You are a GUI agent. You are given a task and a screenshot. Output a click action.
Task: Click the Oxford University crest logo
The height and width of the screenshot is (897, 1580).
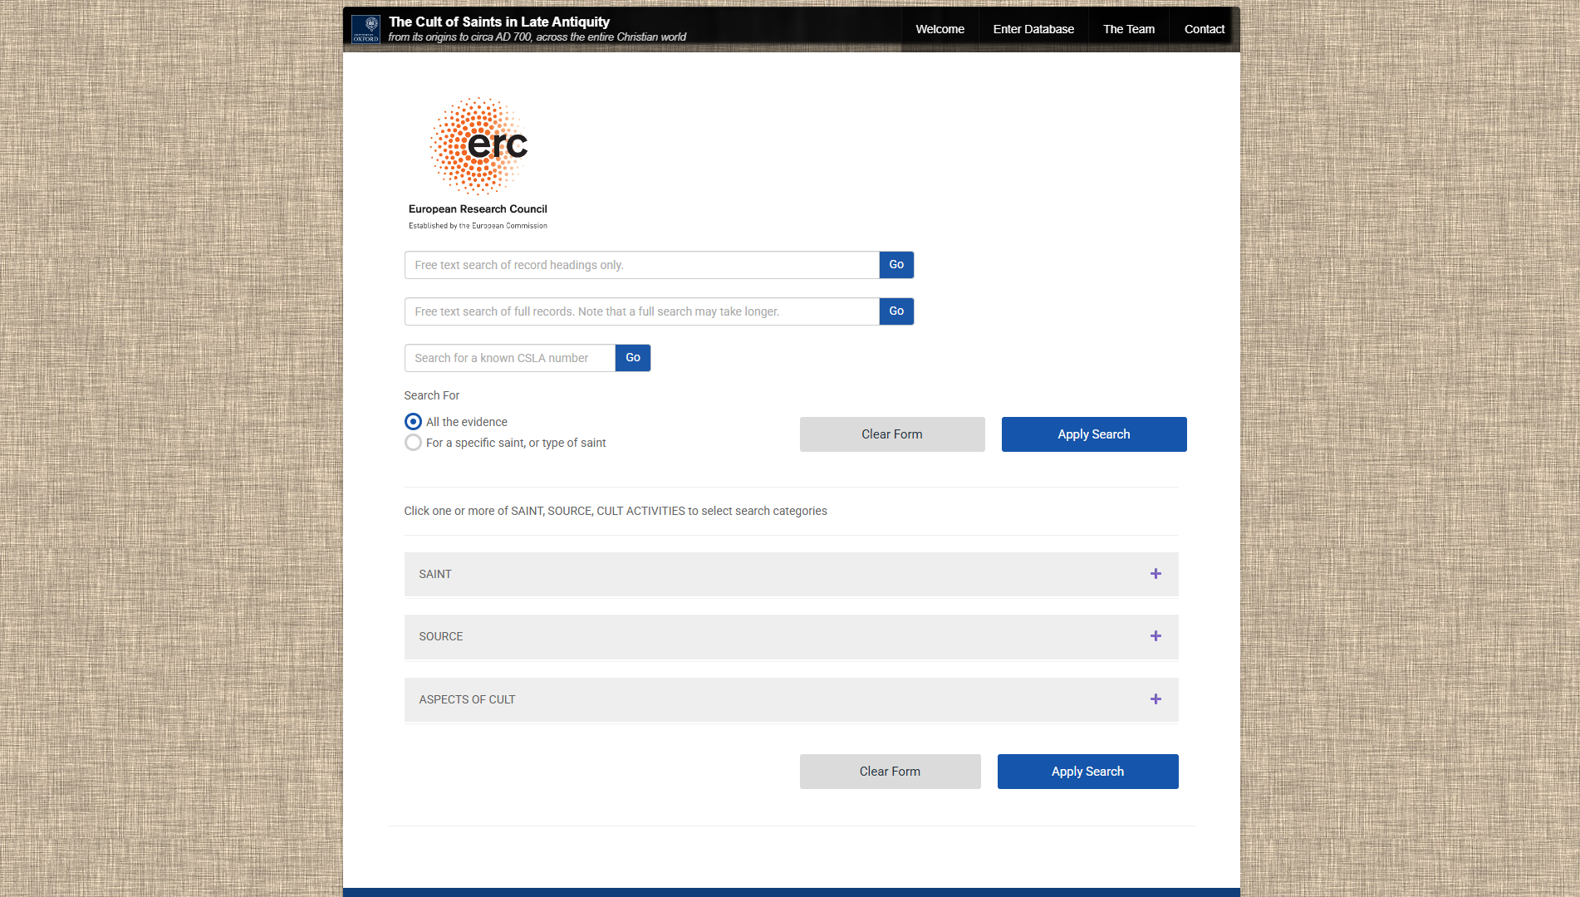coord(366,29)
